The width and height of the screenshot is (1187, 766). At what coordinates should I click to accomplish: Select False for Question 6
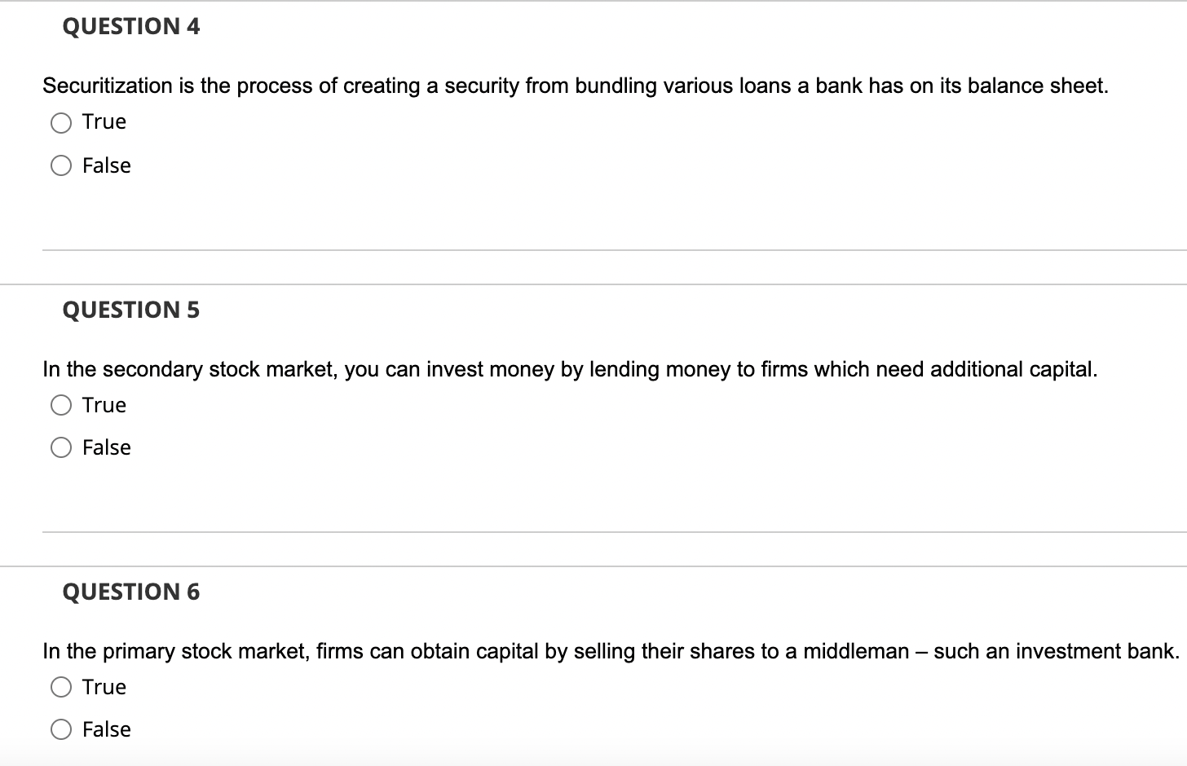pyautogui.click(x=60, y=729)
